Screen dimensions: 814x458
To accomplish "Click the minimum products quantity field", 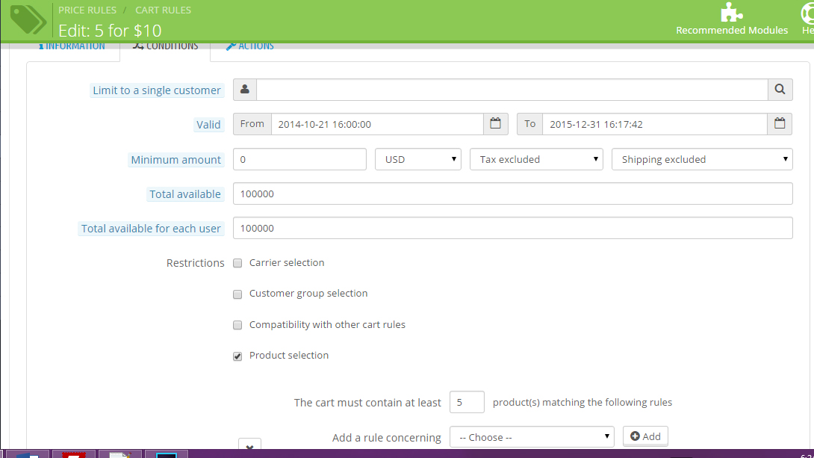I will point(467,402).
